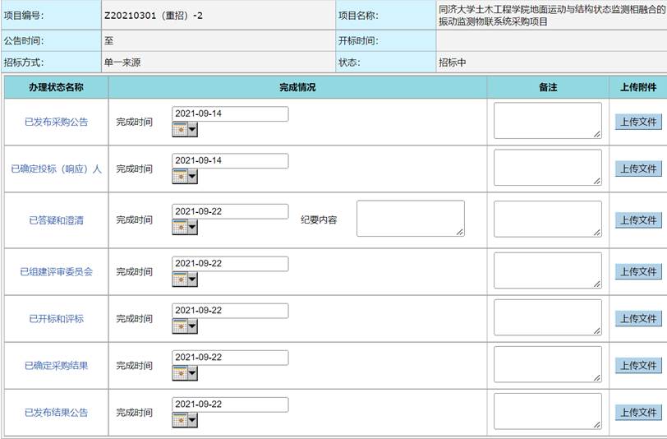This screenshot has height=439, width=667.
Task: Click 上传文件 button for 已发布采购公告
Action: click(637, 122)
